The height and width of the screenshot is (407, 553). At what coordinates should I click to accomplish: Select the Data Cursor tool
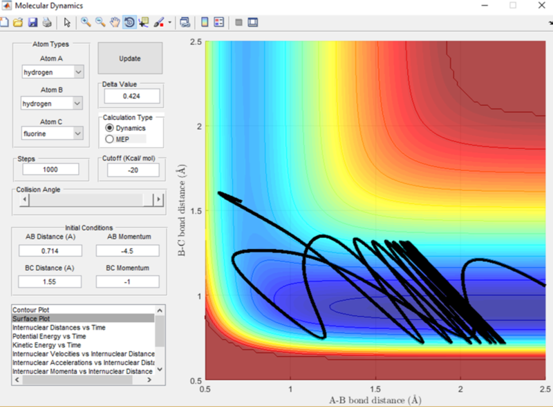tap(144, 22)
